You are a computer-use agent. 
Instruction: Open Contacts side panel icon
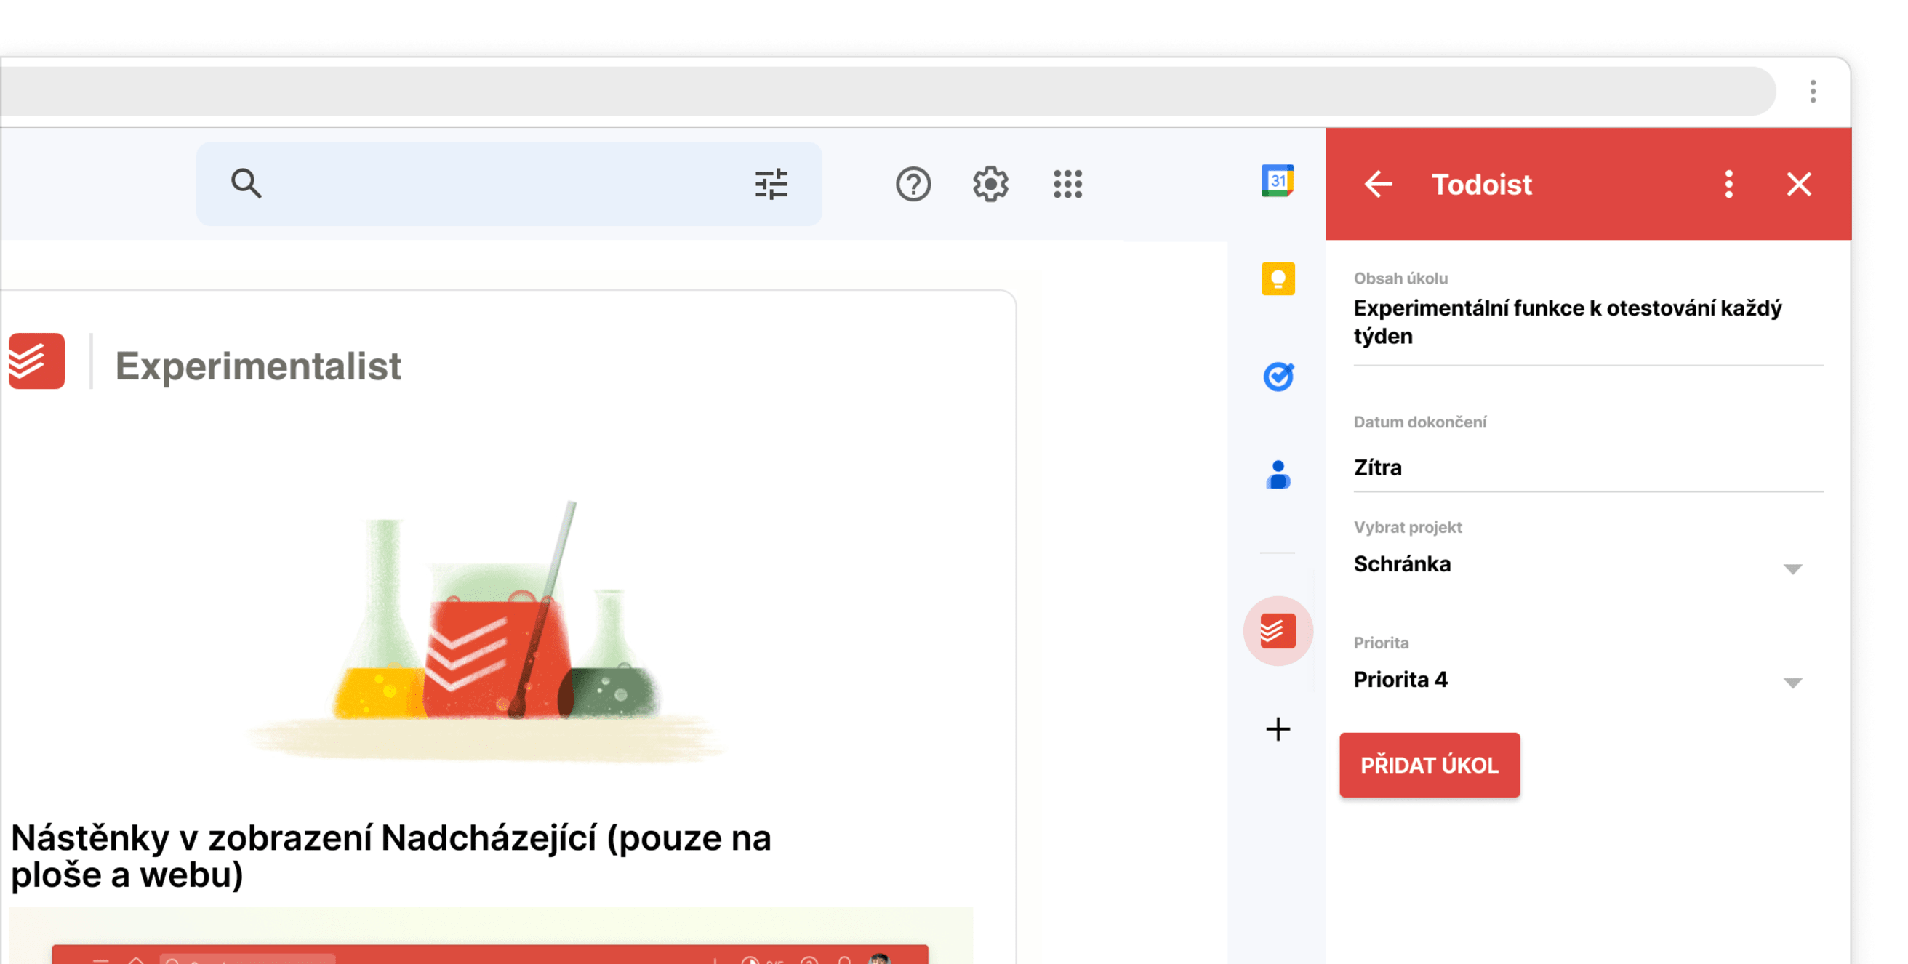[1278, 475]
